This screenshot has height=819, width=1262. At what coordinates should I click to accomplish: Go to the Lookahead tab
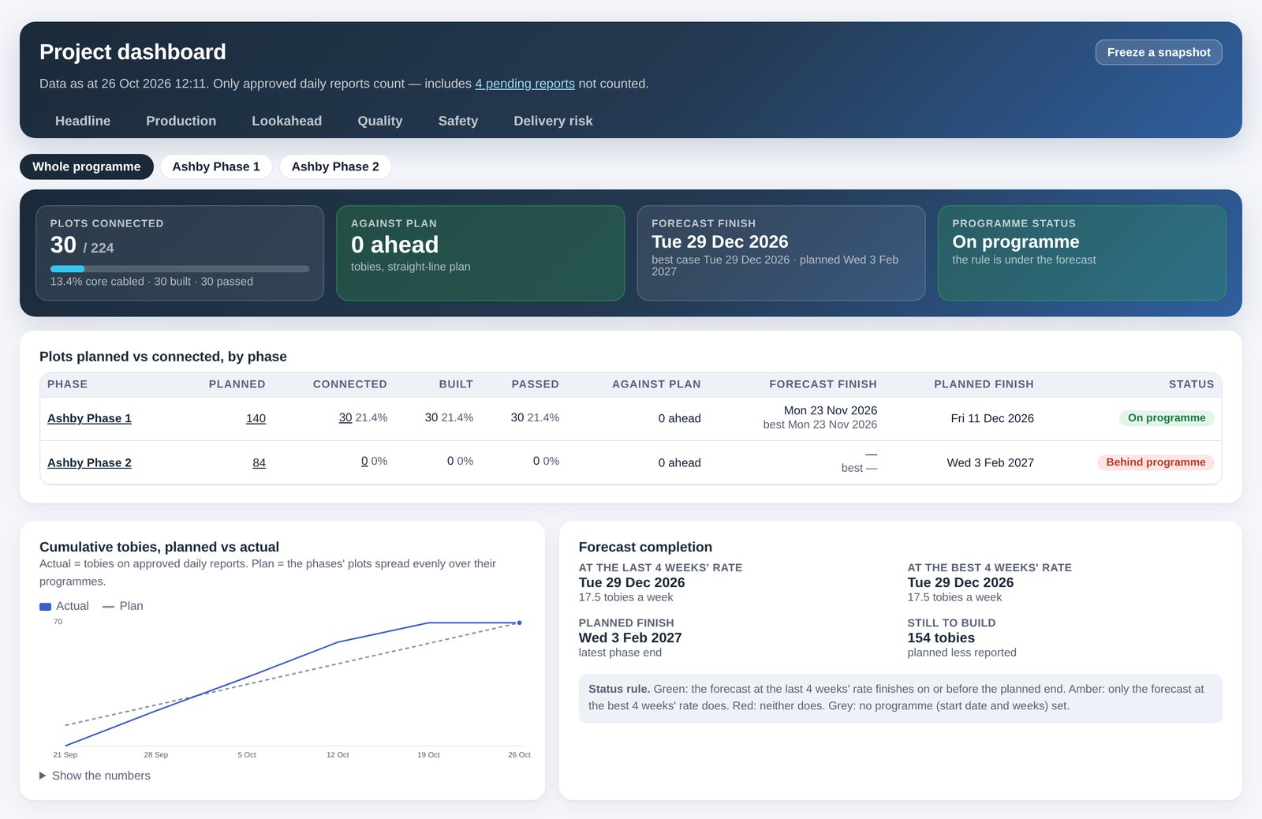pyautogui.click(x=286, y=121)
